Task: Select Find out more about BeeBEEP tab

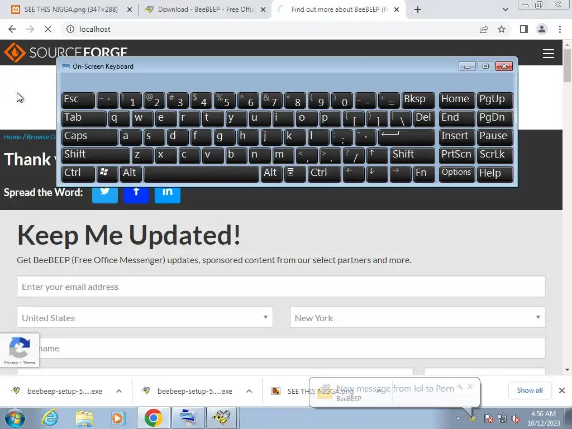Action: coord(337,9)
